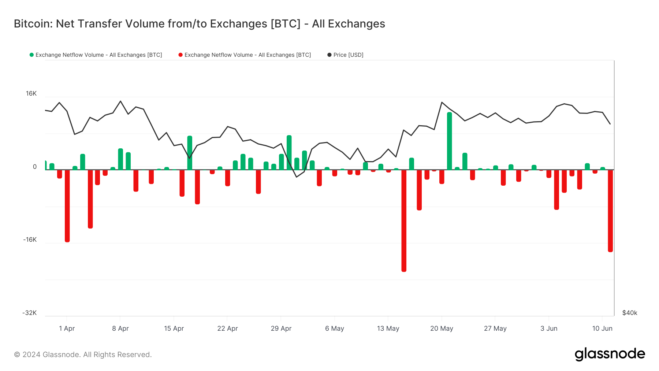Click the 29 Apr x-axis label
659x371 pixels.
point(281,329)
